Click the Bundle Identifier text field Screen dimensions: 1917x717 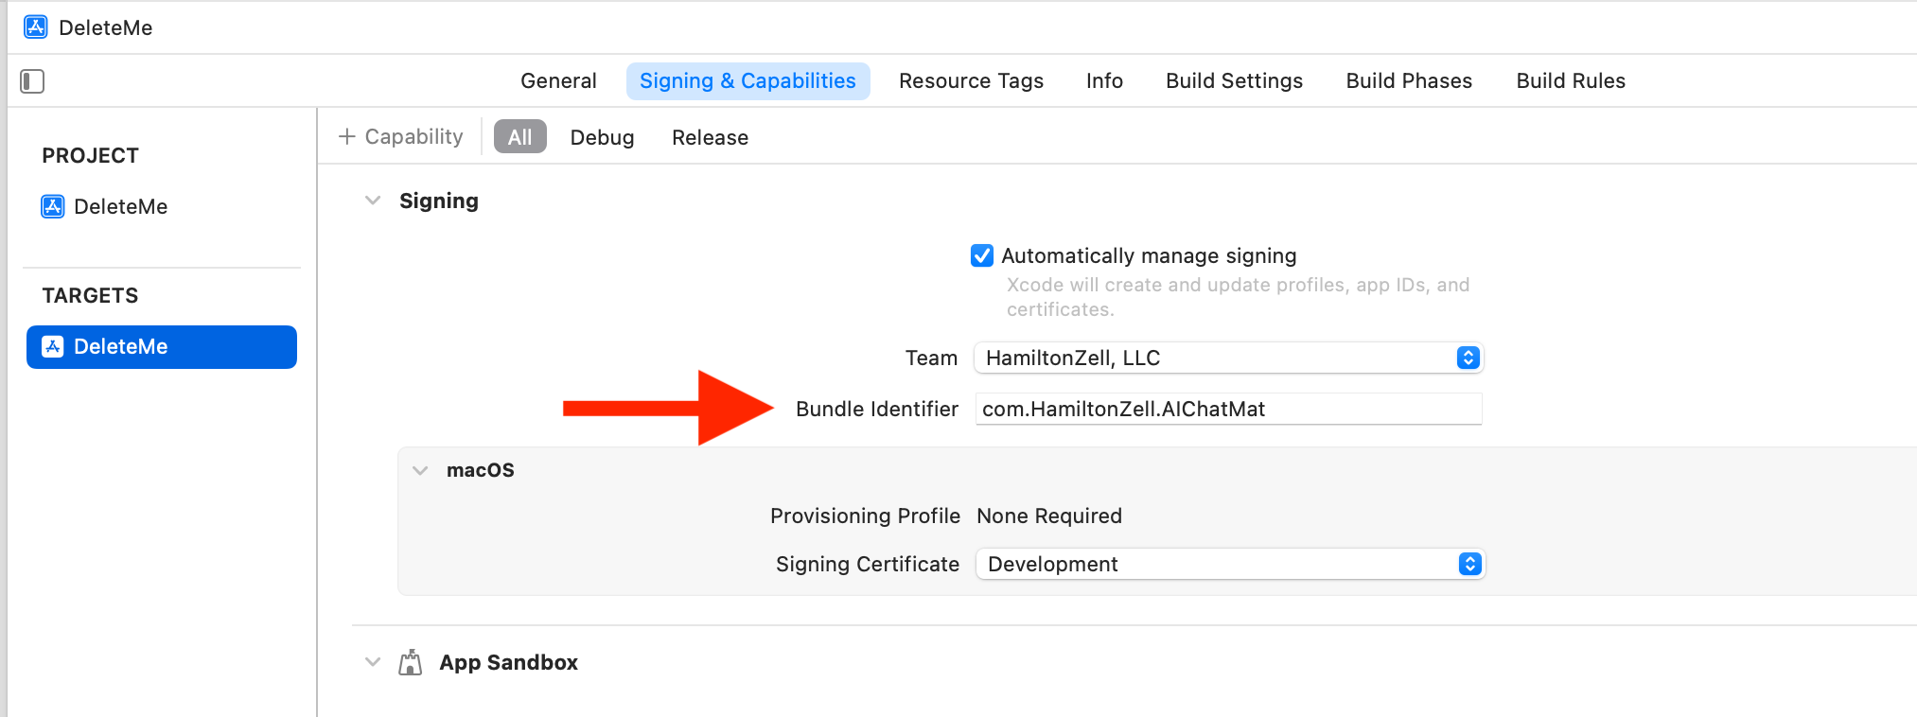point(1228,409)
